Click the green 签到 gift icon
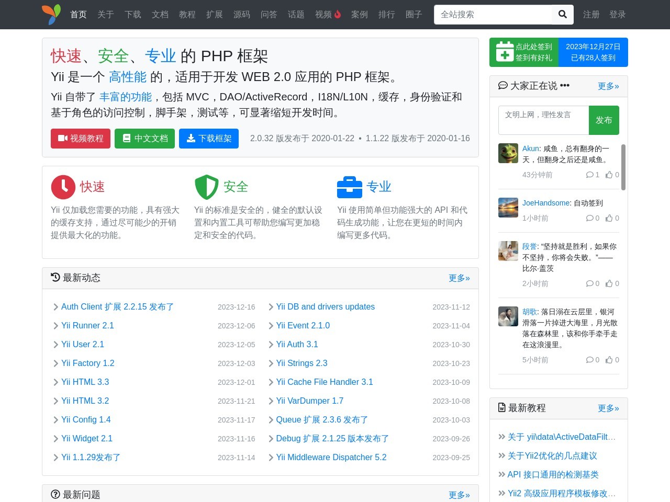670x502 pixels. 504,52
